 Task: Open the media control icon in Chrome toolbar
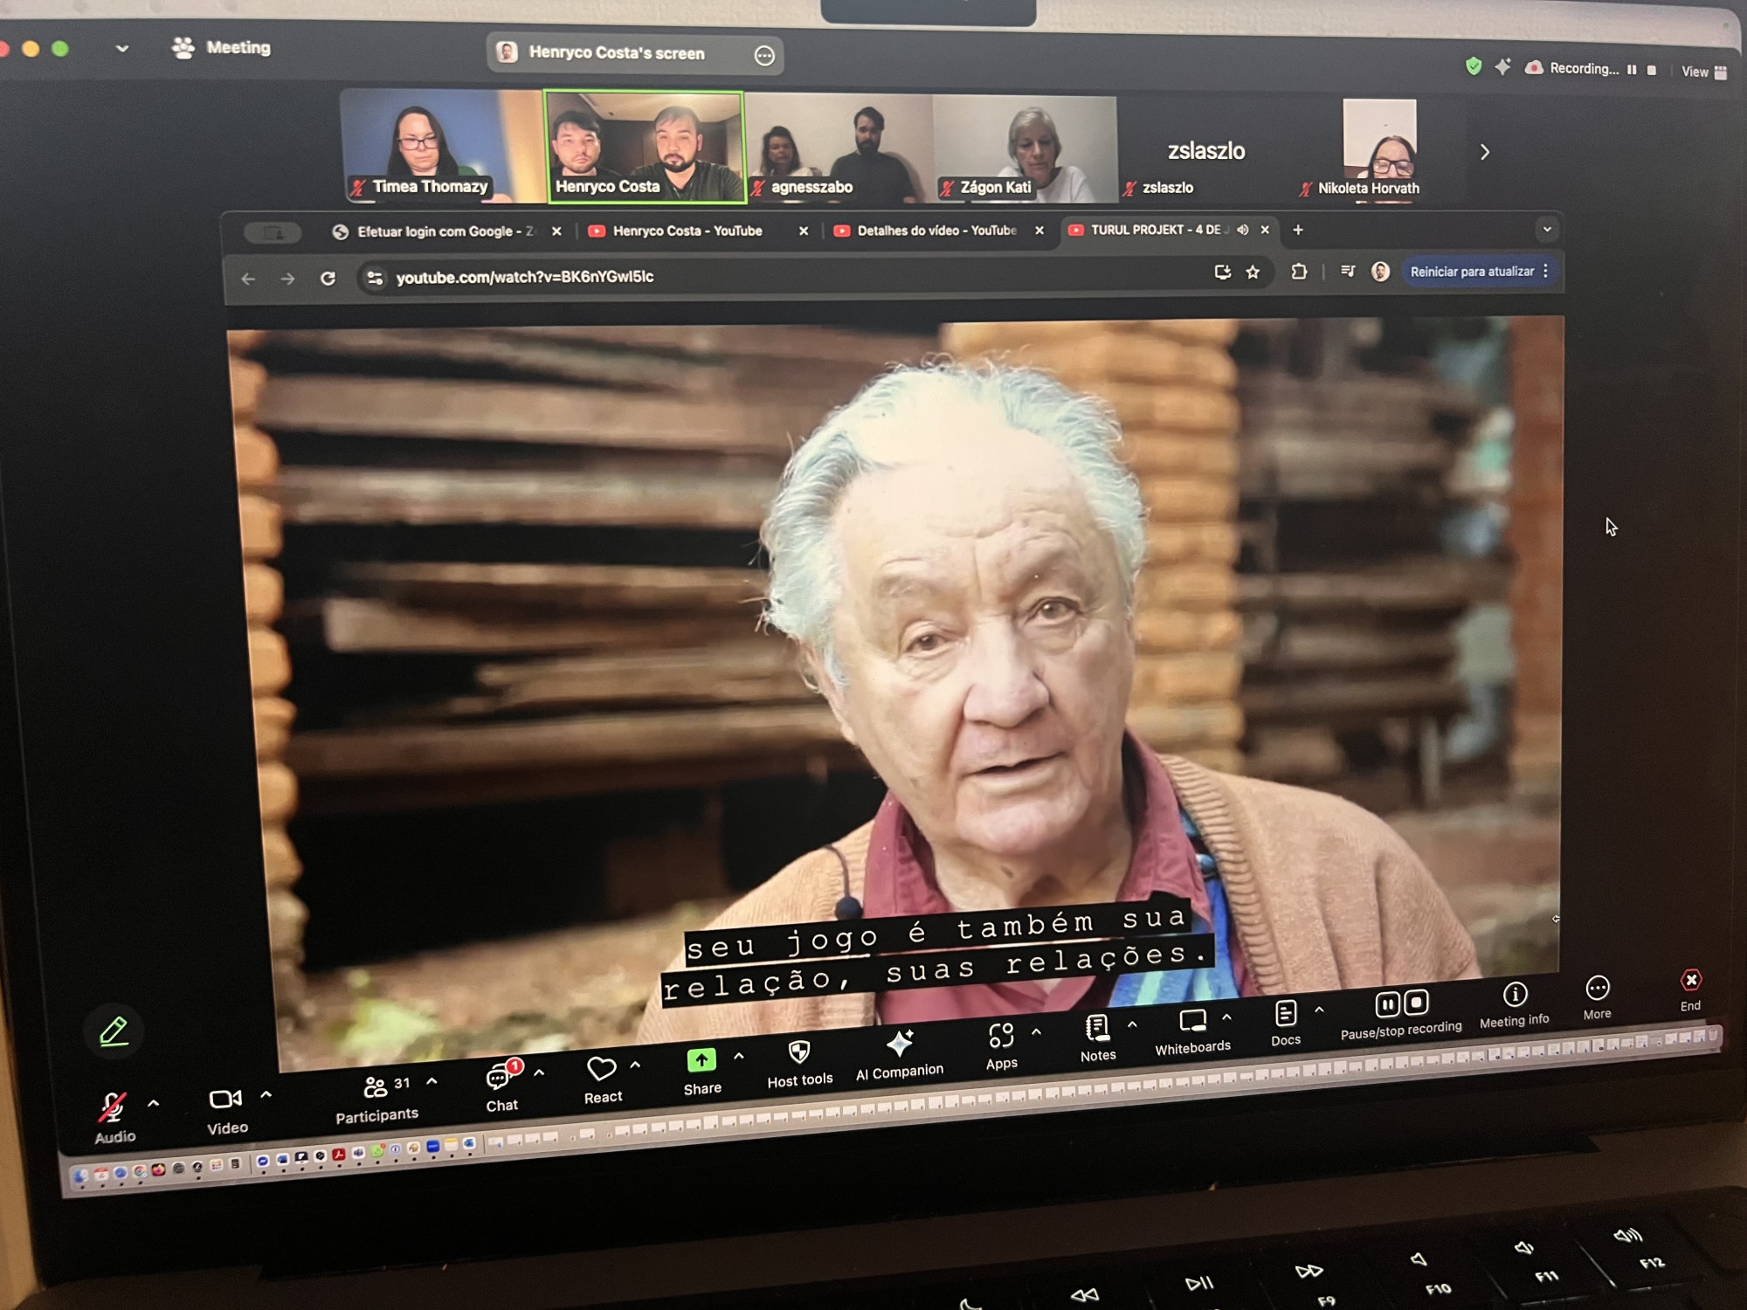pyautogui.click(x=1347, y=272)
